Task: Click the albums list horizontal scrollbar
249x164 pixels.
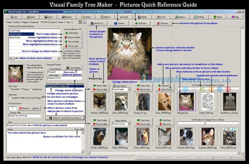Action: click(x=34, y=58)
